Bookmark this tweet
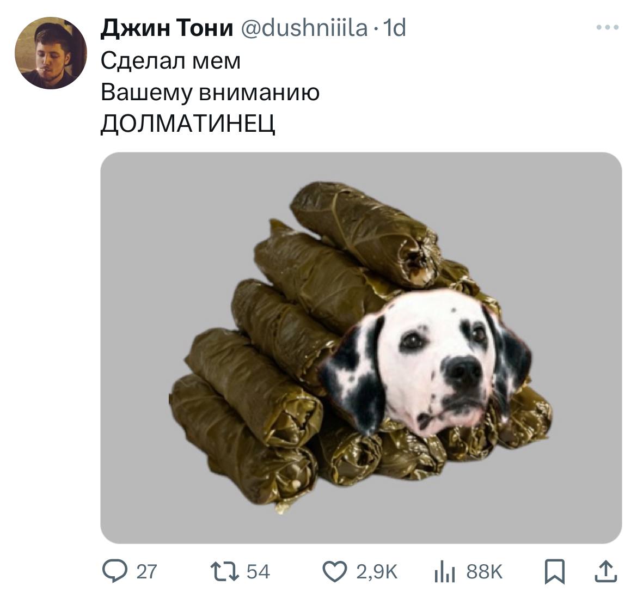 555,572
